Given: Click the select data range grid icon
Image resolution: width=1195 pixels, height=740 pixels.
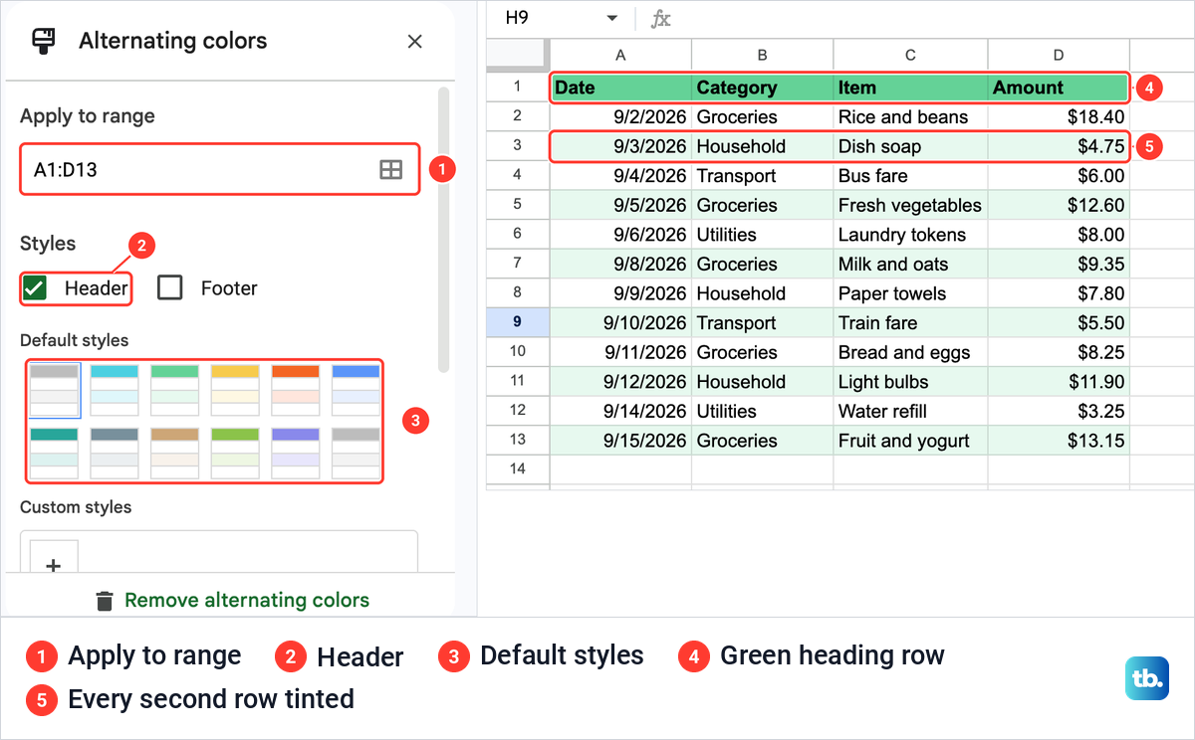Looking at the screenshot, I should pos(391,170).
